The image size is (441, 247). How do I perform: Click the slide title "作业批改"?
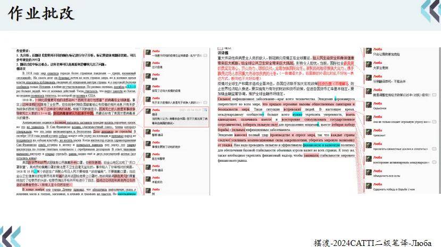pyautogui.click(x=41, y=13)
